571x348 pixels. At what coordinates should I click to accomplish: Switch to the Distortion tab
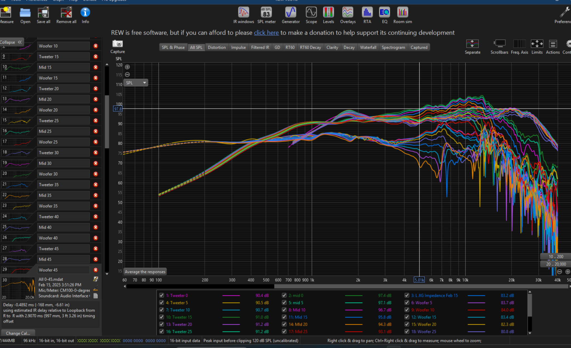(217, 47)
